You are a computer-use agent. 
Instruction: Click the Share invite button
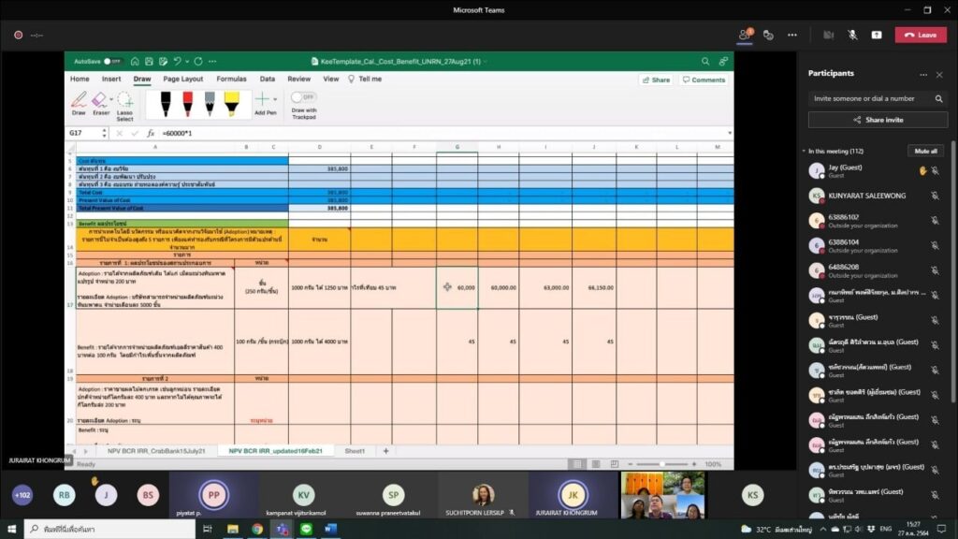pyautogui.click(x=878, y=120)
